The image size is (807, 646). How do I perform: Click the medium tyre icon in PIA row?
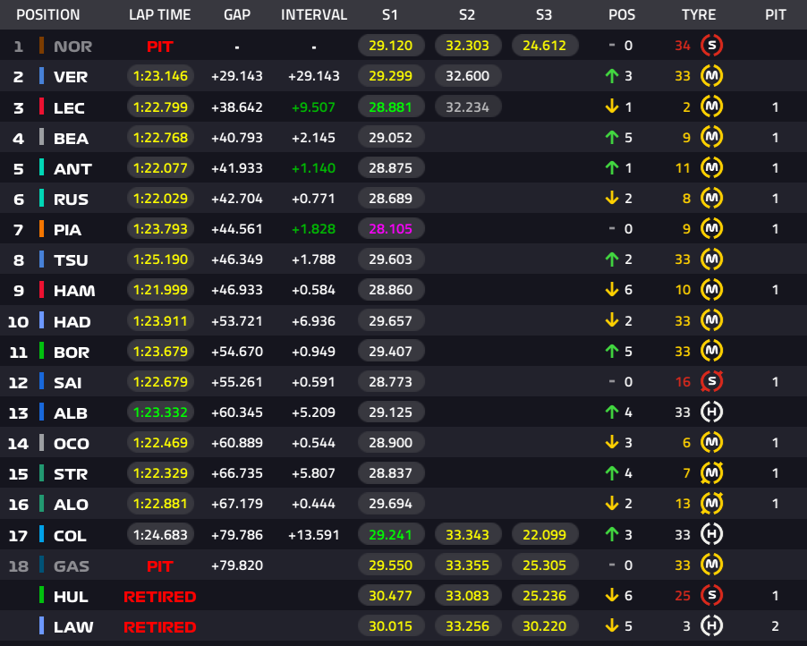[x=712, y=228]
